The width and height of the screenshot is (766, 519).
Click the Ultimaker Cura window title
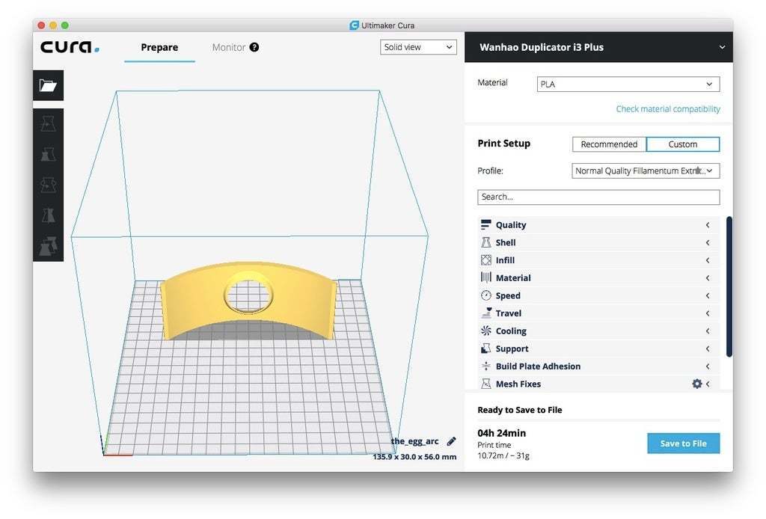pos(388,25)
